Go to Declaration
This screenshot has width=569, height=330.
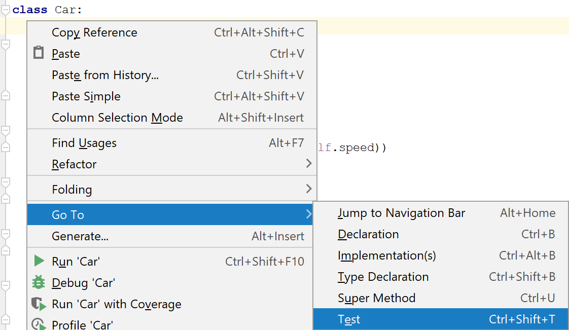368,234
